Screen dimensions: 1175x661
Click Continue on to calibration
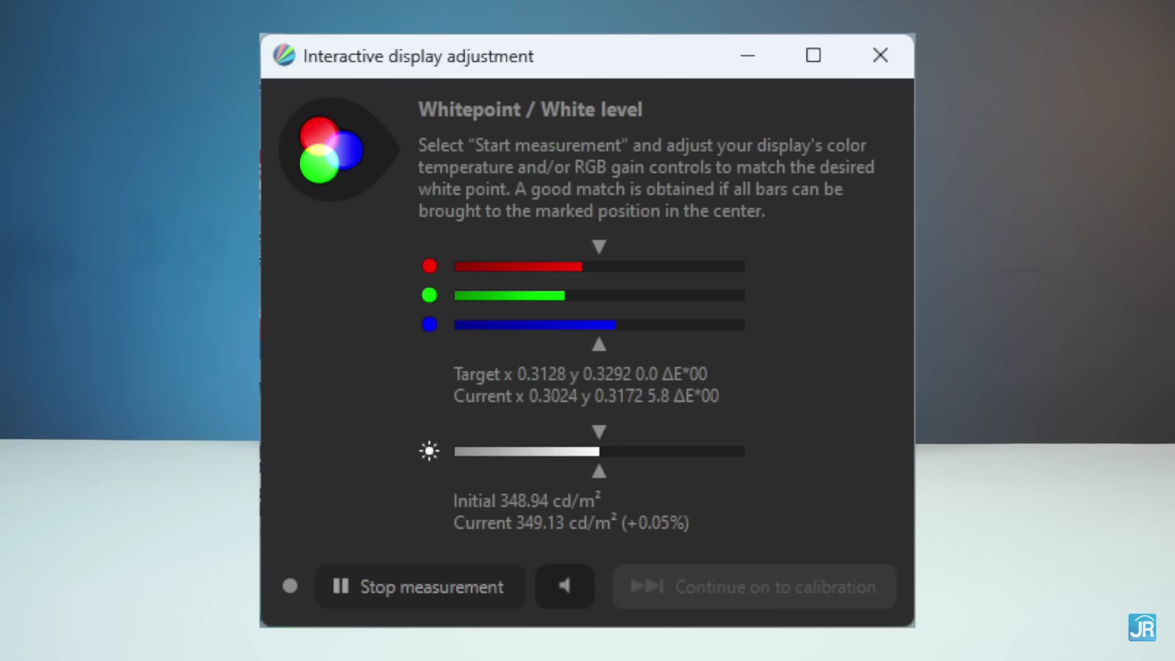754,586
